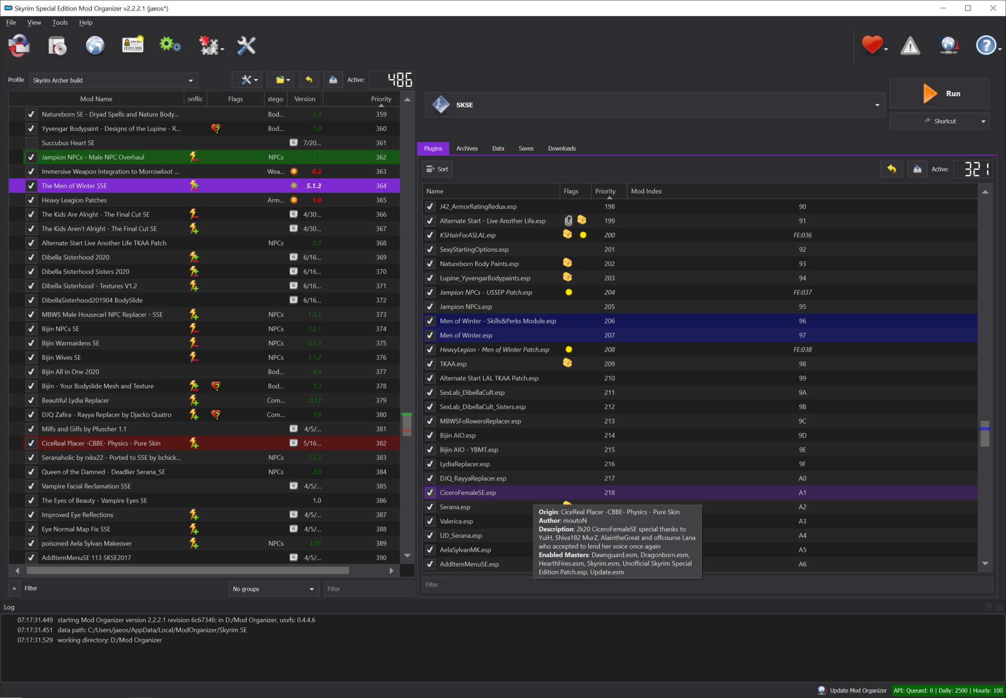Click the archive box flag on TKAA.esp
Viewport: 1006px width, 698px height.
click(567, 363)
